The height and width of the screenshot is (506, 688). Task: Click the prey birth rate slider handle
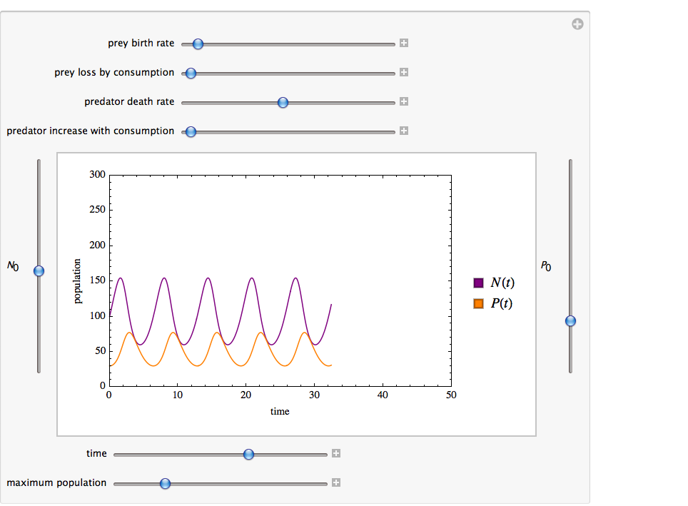[x=198, y=44]
